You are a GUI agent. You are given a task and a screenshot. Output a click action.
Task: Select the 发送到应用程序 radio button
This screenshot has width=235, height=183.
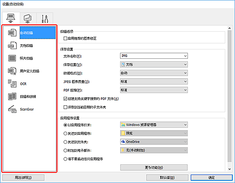65,133
